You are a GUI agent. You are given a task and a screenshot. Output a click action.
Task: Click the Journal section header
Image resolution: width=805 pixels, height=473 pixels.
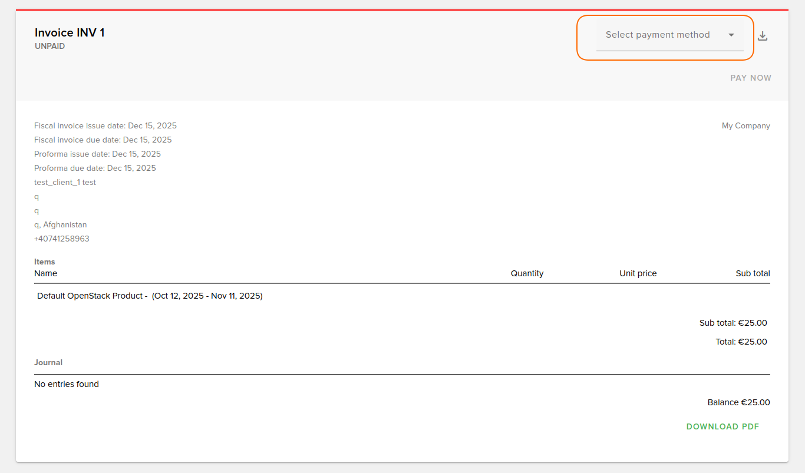(x=48, y=362)
